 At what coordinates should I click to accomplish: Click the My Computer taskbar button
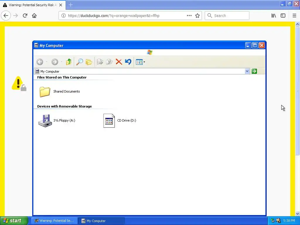point(102,221)
